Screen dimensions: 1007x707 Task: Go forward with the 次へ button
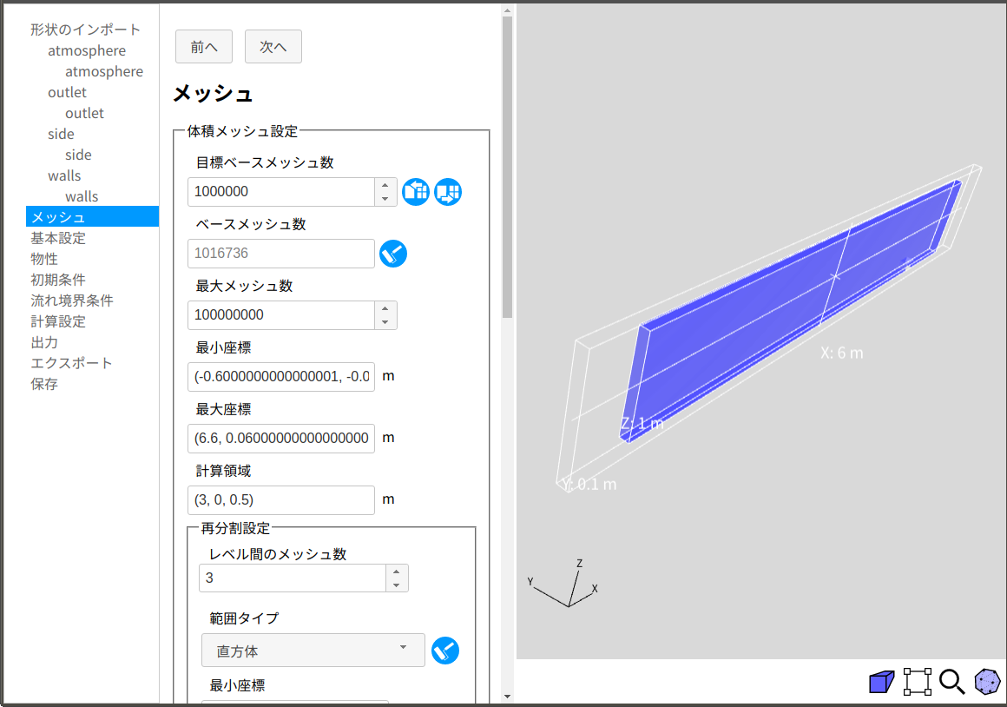pos(273,47)
